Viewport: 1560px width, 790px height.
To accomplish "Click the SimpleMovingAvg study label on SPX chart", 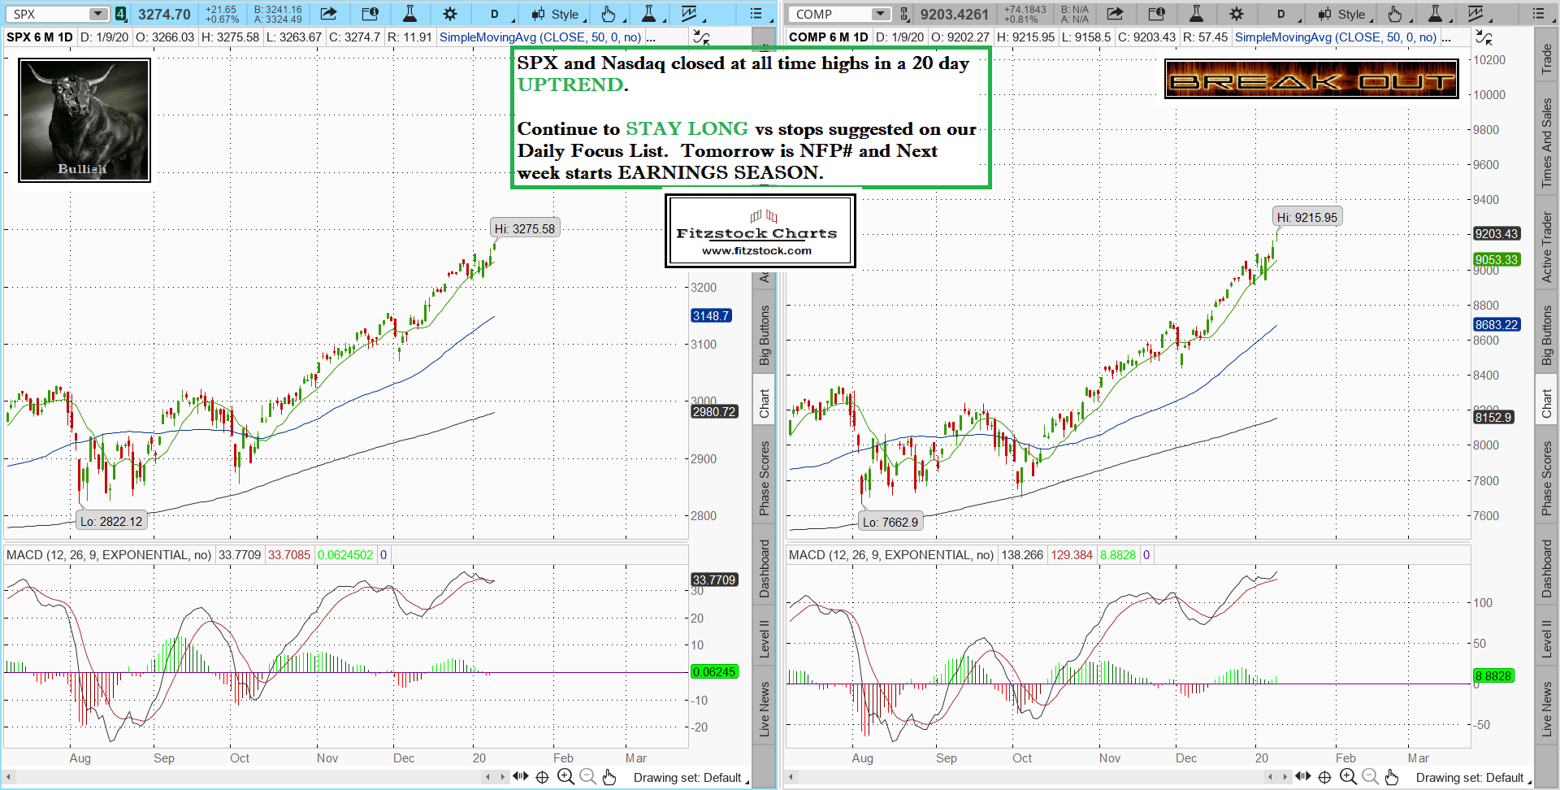I will coord(539,37).
